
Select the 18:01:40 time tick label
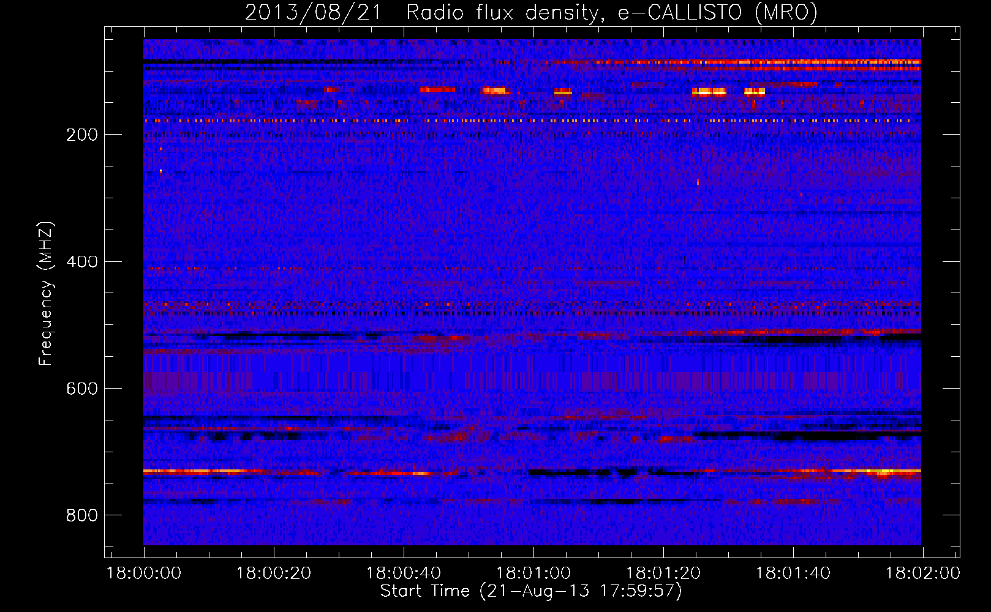pos(793,573)
